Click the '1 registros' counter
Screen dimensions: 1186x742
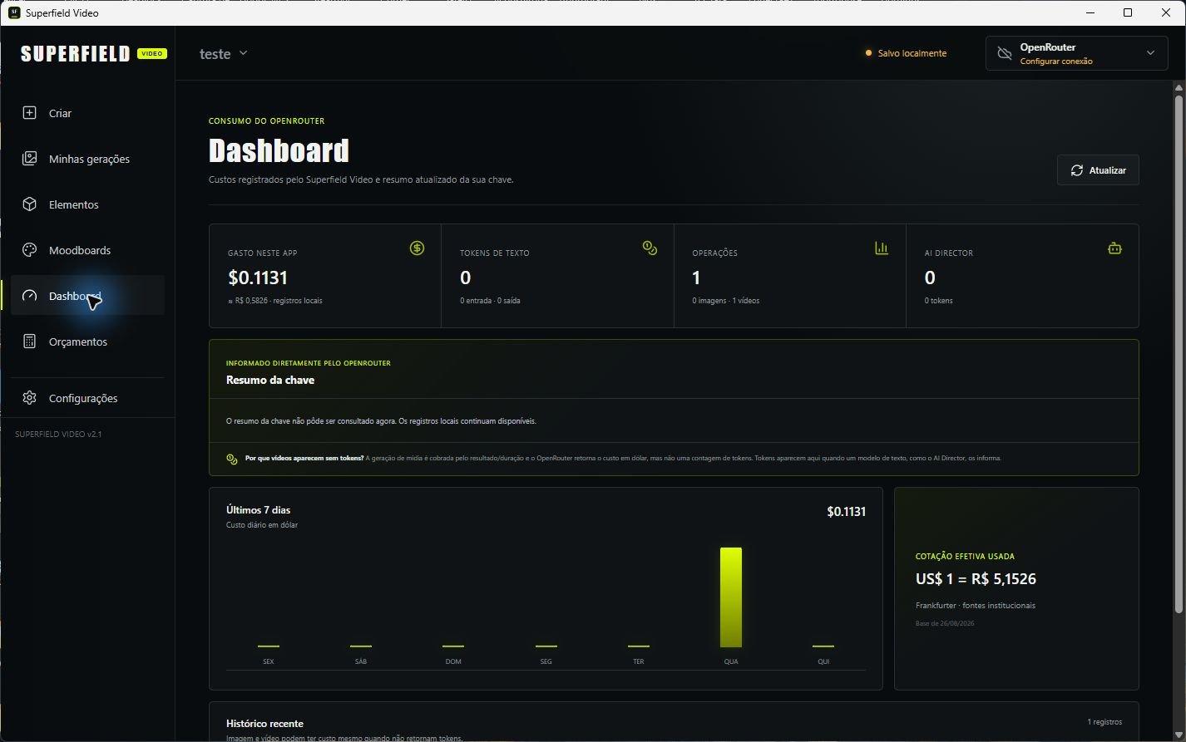point(1104,722)
